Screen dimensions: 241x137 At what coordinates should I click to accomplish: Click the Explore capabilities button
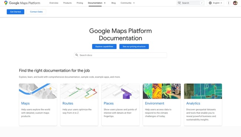tap(104, 47)
